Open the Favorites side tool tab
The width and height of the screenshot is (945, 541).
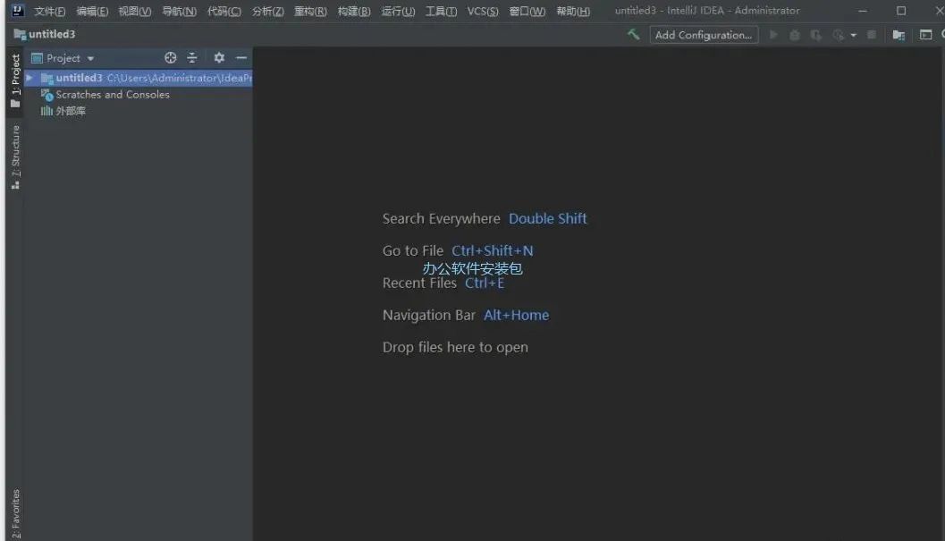click(15, 513)
